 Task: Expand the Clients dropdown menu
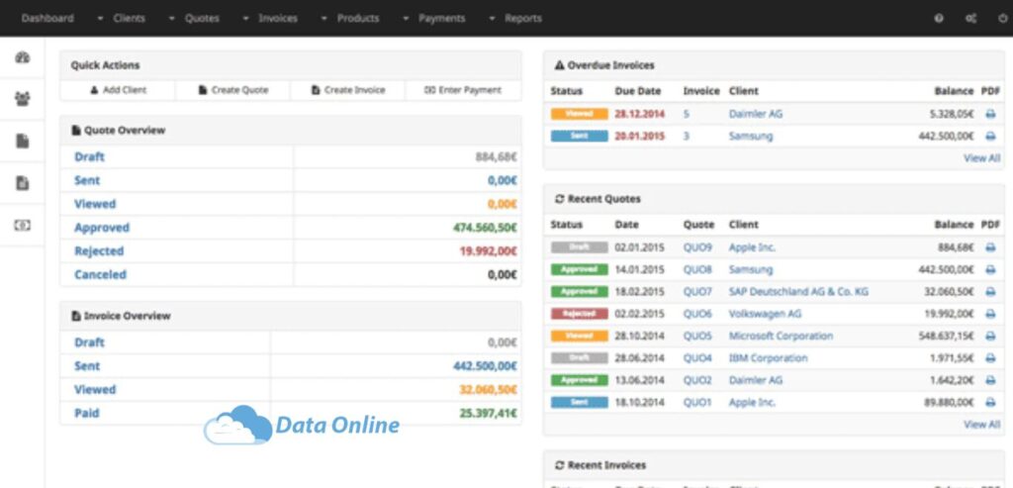pyautogui.click(x=122, y=18)
